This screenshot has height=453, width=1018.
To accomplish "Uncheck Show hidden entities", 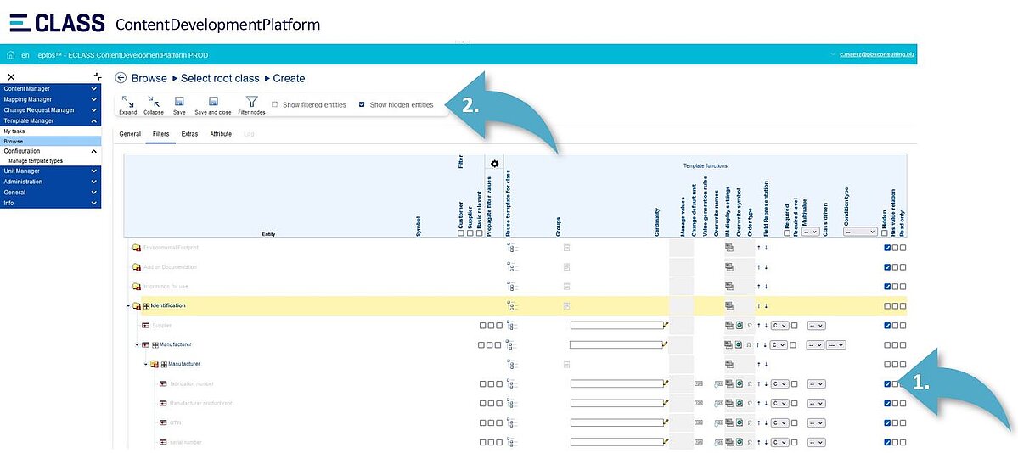I will (362, 105).
